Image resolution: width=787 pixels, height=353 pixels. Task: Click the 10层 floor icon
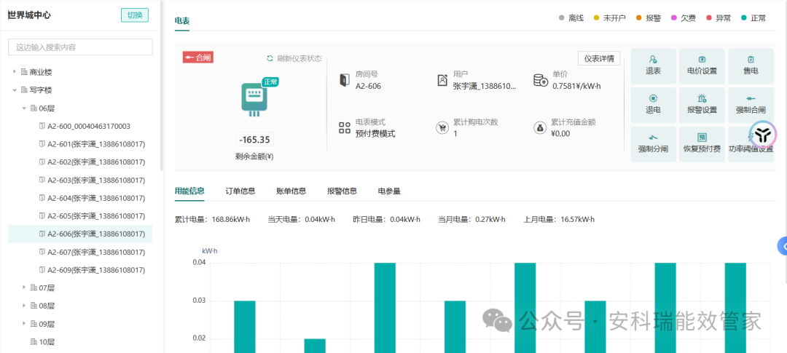[34, 342]
